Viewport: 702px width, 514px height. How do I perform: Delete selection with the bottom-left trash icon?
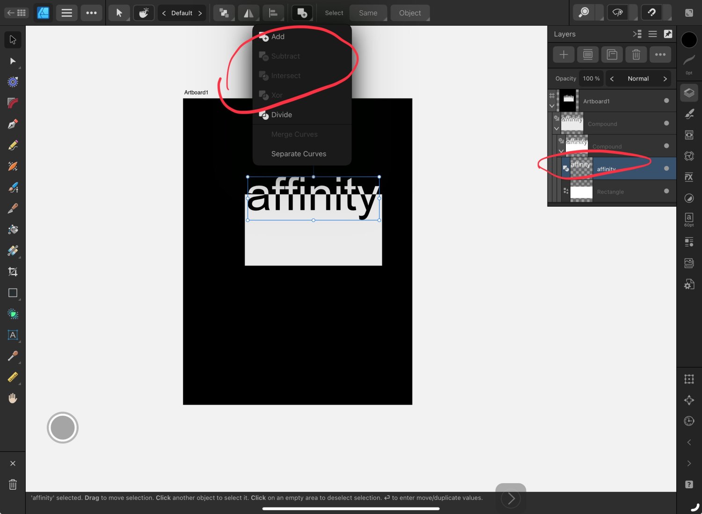click(13, 484)
